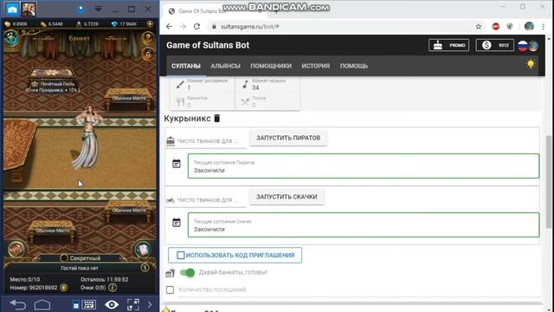Click the music room value 34
Image resolution: width=554 pixels, height=312 pixels.
pos(255,88)
